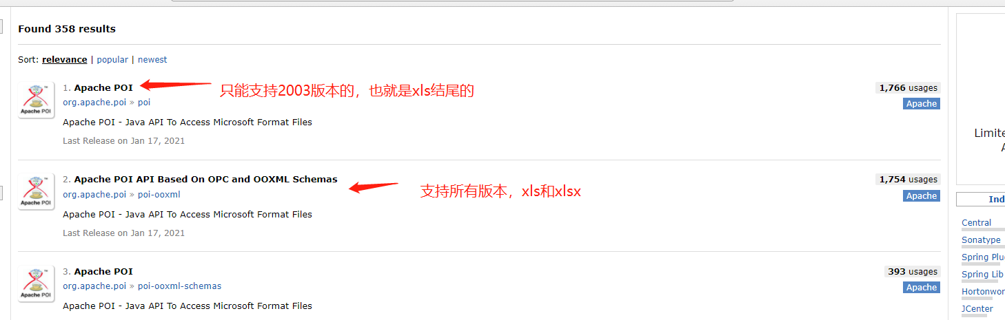
Task: Open the Central repository link
Action: pyautogui.click(x=976, y=223)
